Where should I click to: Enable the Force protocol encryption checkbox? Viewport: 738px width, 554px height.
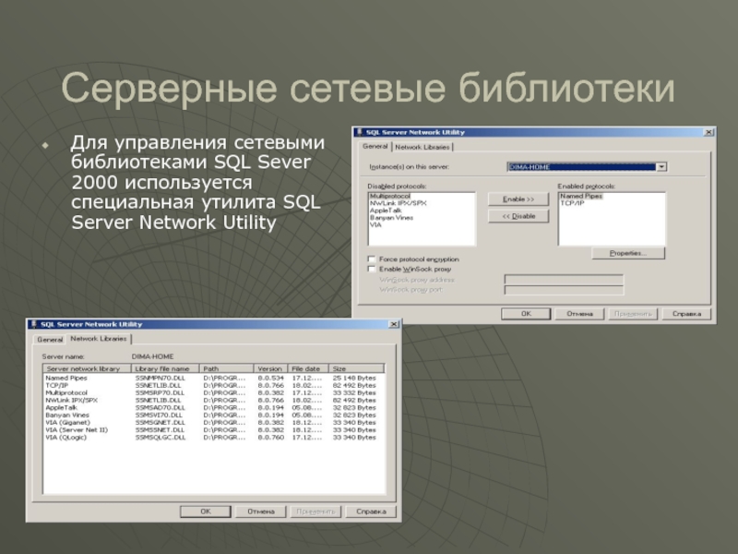(372, 259)
